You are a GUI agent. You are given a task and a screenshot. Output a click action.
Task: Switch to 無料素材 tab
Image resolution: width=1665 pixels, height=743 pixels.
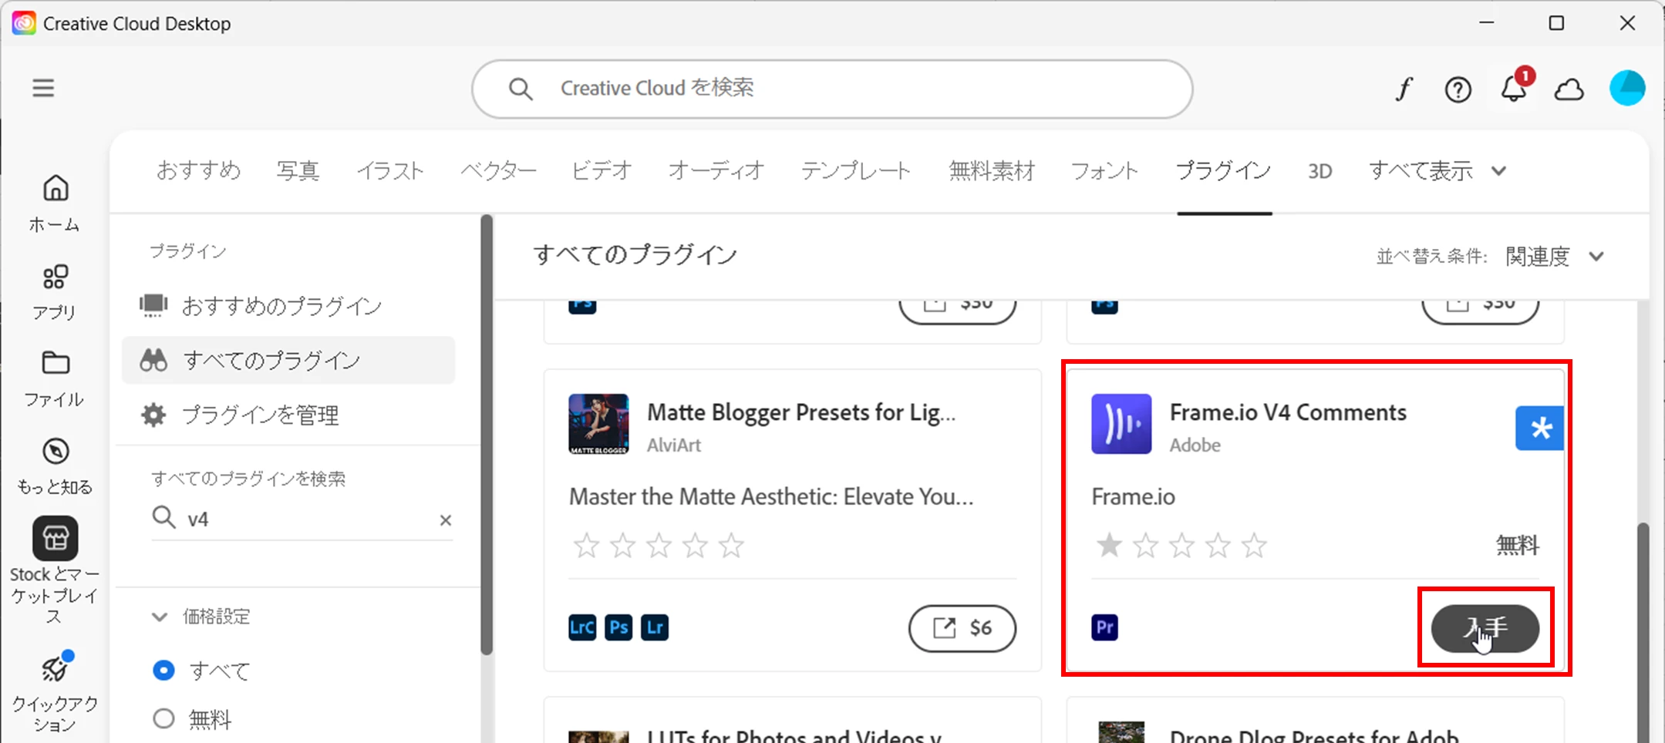[x=991, y=170]
